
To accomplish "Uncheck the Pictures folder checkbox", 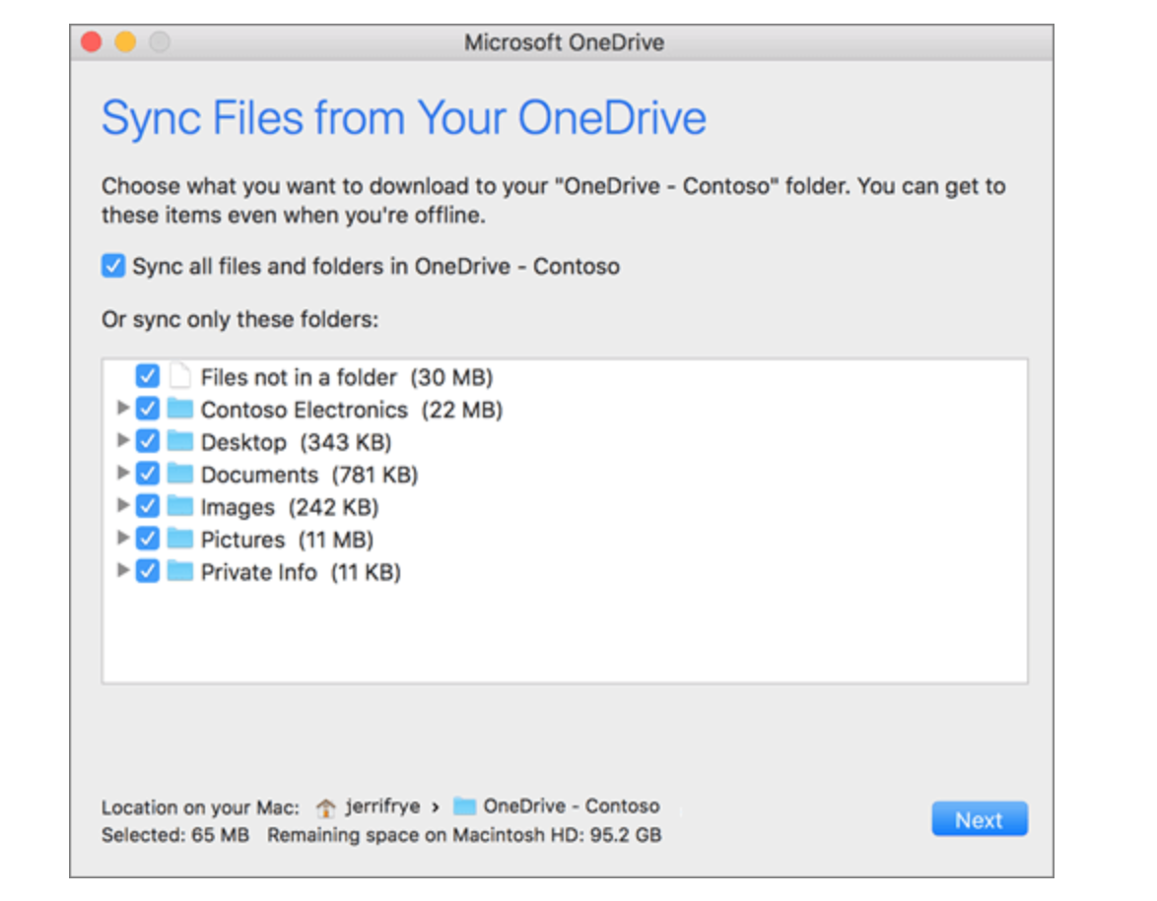I will pyautogui.click(x=148, y=539).
